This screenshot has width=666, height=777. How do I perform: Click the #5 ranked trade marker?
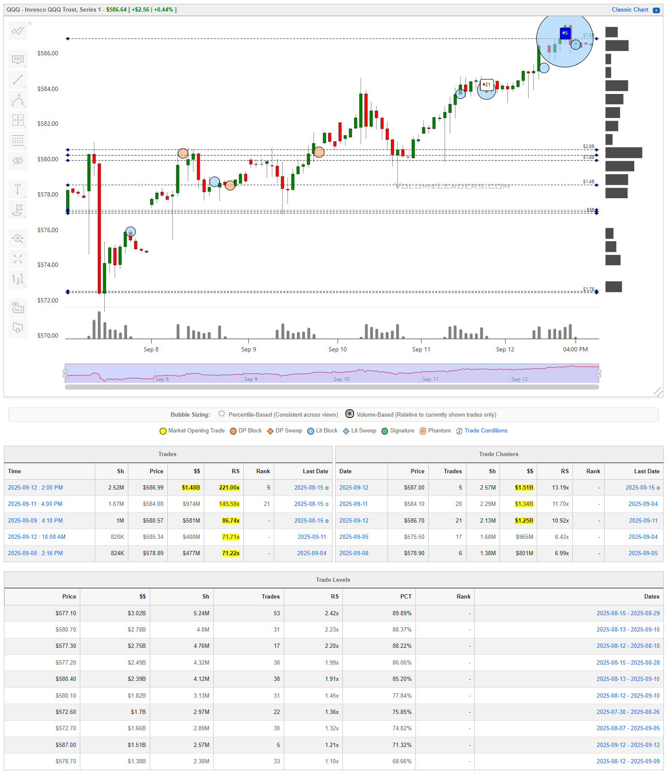click(x=565, y=33)
